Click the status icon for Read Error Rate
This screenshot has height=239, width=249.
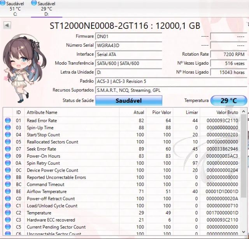click(8, 120)
